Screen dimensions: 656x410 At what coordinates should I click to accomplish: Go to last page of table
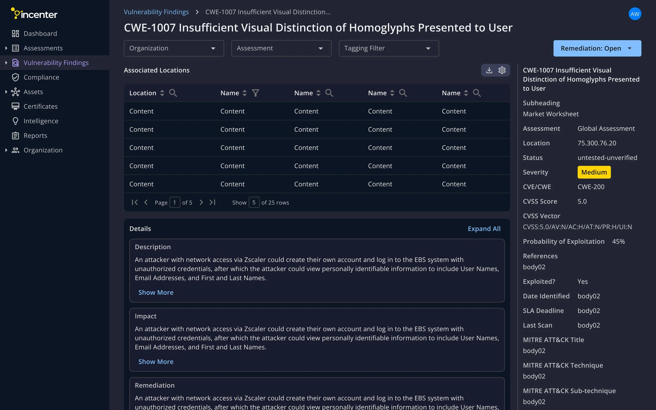(x=212, y=202)
